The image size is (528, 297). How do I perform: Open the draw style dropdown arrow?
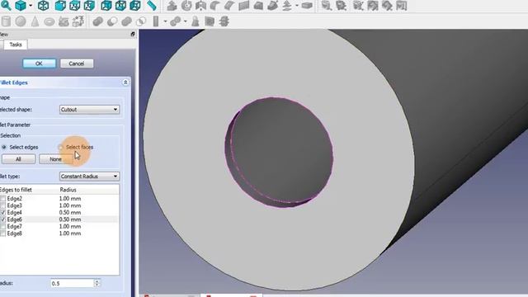(31, 6)
